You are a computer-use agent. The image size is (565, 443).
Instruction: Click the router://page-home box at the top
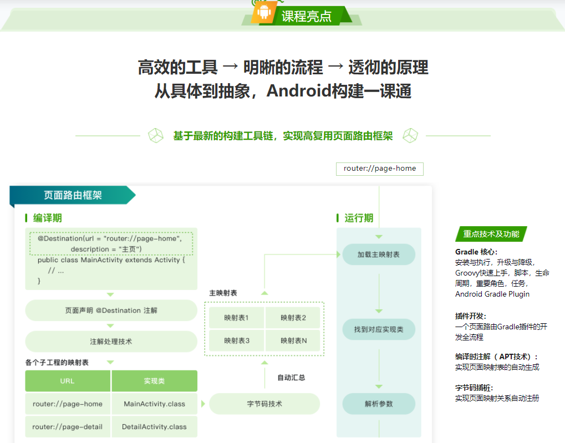click(379, 169)
